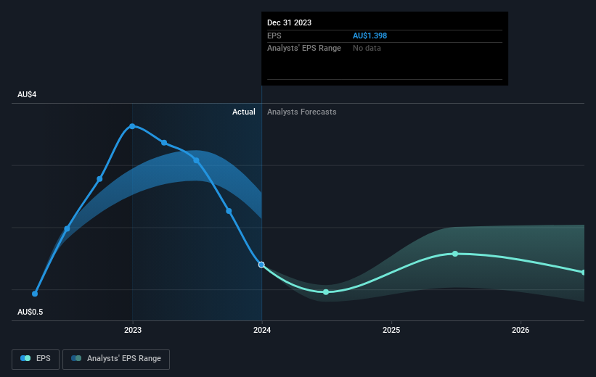Toggle the EPS legend series
Image resolution: width=596 pixels, height=377 pixels.
[36, 359]
